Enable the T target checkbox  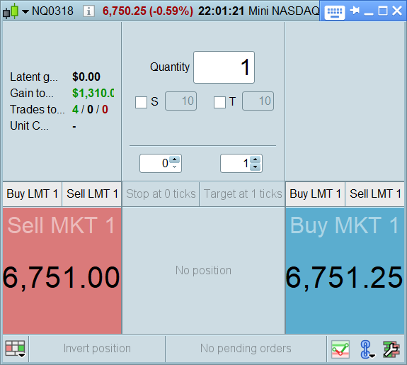click(x=219, y=102)
